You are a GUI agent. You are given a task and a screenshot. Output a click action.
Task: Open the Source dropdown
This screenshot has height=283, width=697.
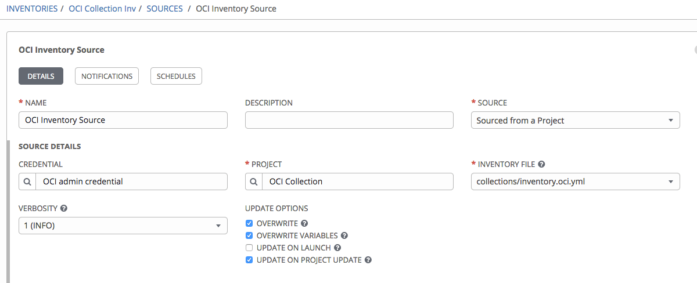click(575, 121)
